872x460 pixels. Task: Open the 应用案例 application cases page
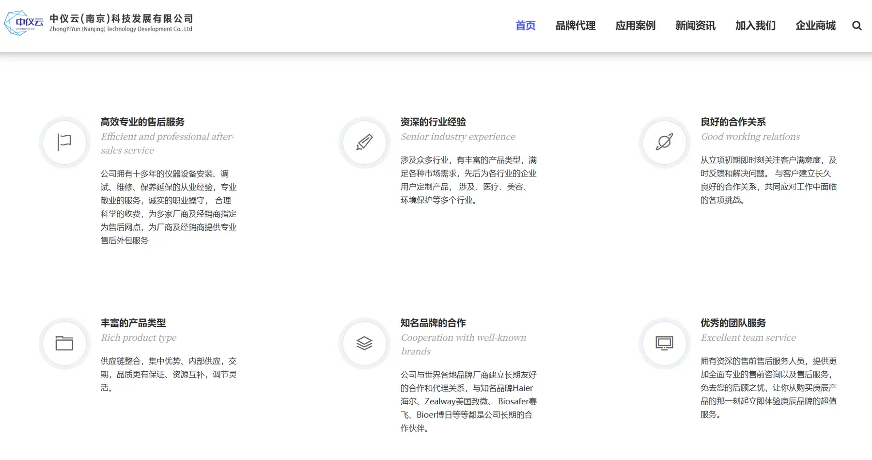pyautogui.click(x=636, y=26)
